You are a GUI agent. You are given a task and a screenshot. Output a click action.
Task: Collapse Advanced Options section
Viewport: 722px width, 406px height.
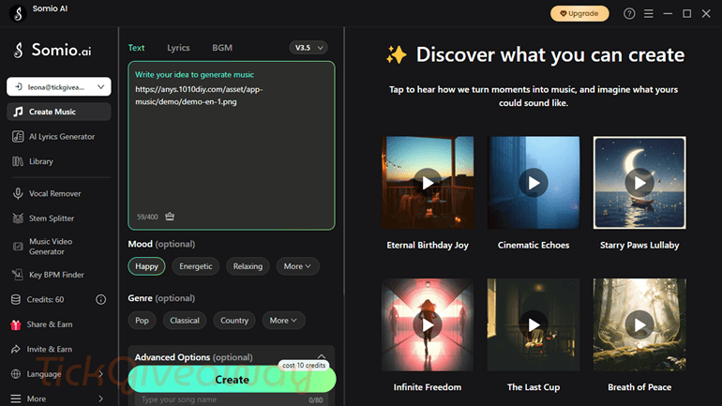click(x=322, y=356)
